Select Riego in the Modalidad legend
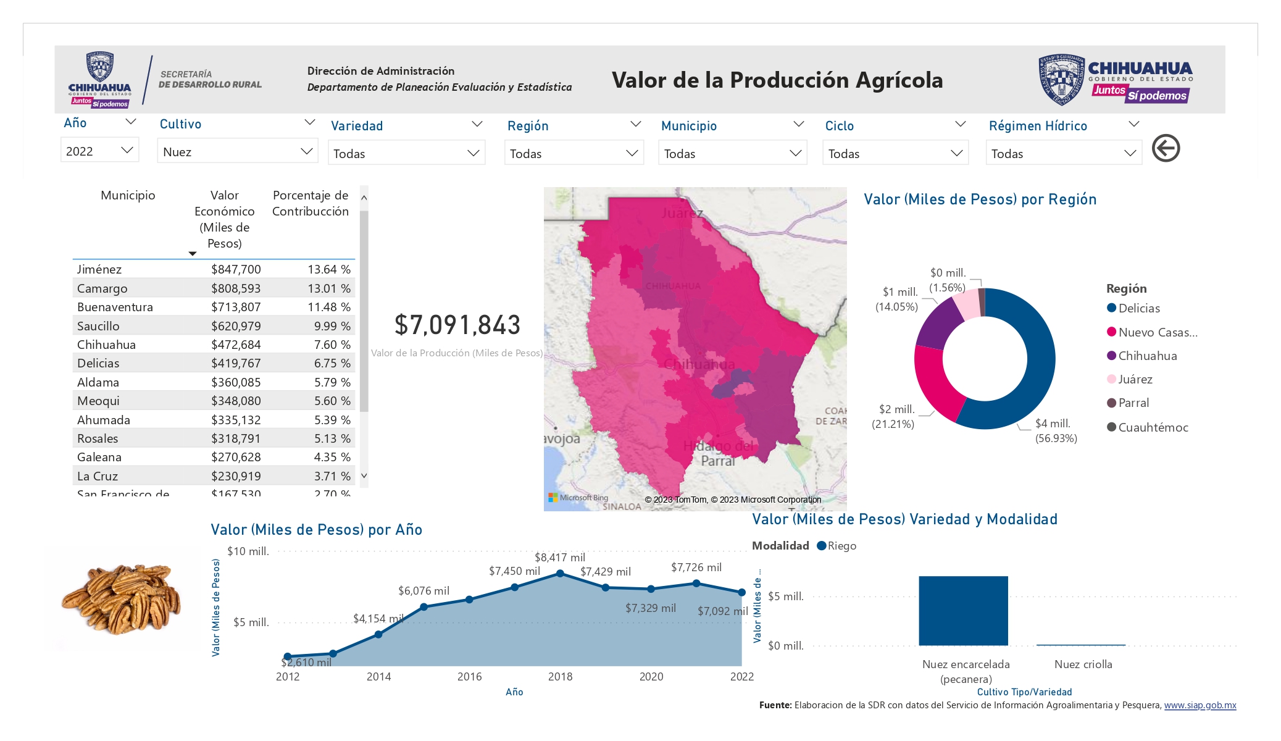Image resolution: width=1281 pixels, height=741 pixels. click(837, 546)
